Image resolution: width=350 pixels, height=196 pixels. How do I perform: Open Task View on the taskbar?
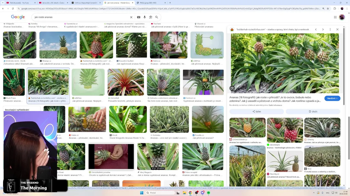(178, 193)
